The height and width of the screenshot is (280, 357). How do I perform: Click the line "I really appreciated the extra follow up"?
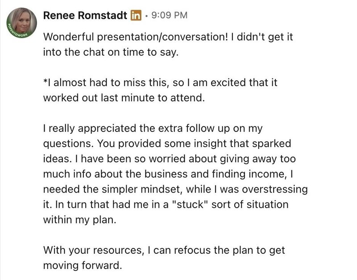153,128
